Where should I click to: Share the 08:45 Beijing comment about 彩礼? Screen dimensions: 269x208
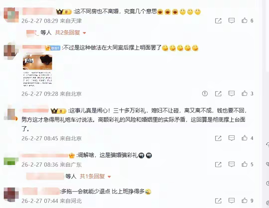point(218,138)
